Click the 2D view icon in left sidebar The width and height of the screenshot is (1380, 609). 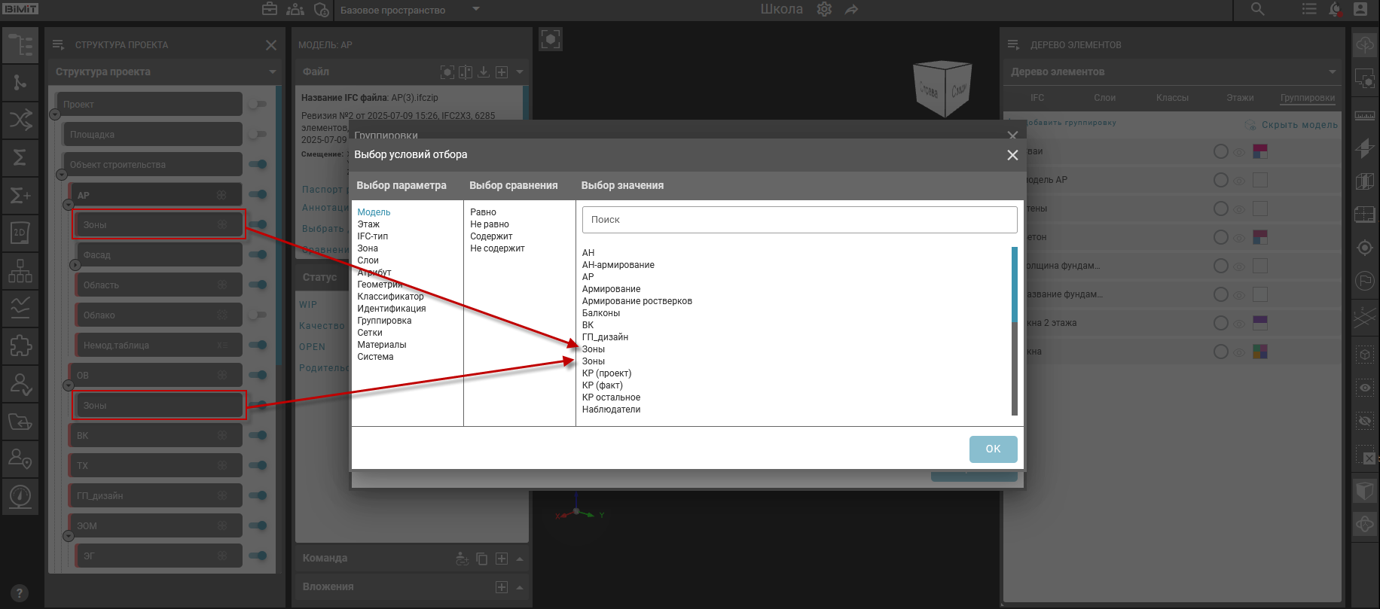[x=20, y=233]
